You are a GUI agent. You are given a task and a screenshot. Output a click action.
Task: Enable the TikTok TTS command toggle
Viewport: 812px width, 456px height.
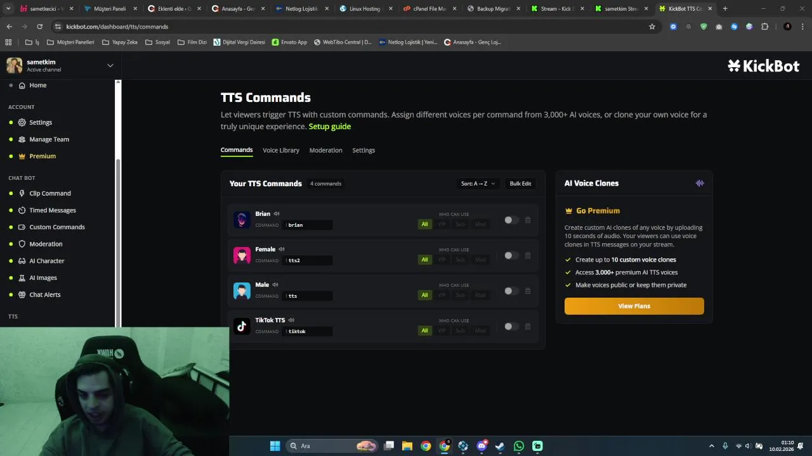(511, 326)
